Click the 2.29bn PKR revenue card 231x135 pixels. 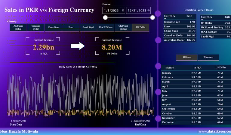43,46
